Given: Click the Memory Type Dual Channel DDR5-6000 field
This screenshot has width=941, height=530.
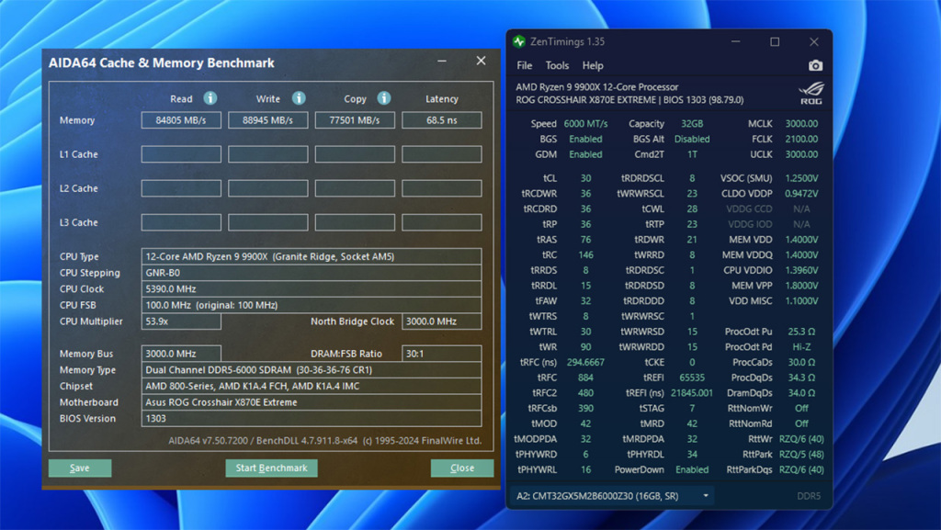Looking at the screenshot, I should pos(311,370).
